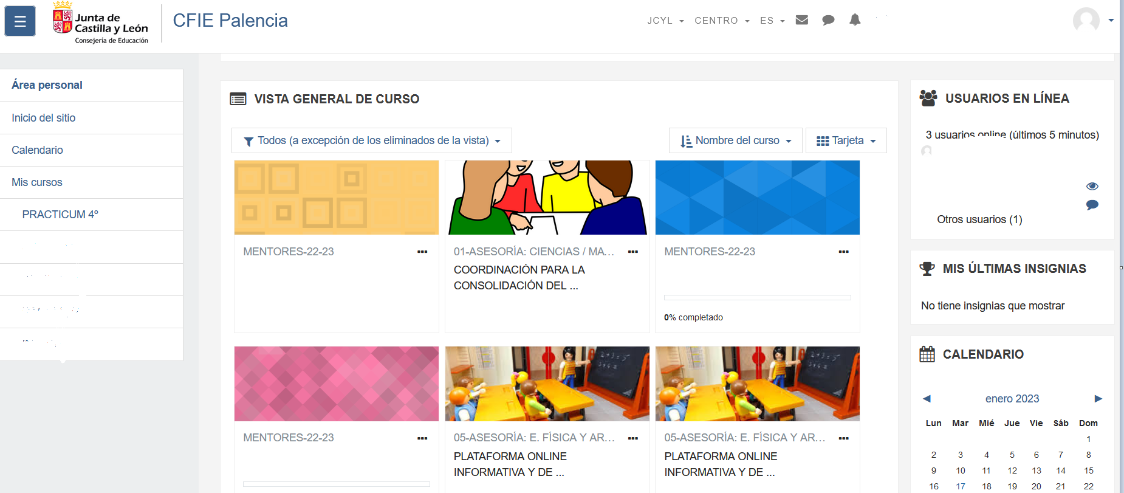Open the Nombre del curso sort dropdown
Image resolution: width=1124 pixels, height=493 pixels.
735,140
